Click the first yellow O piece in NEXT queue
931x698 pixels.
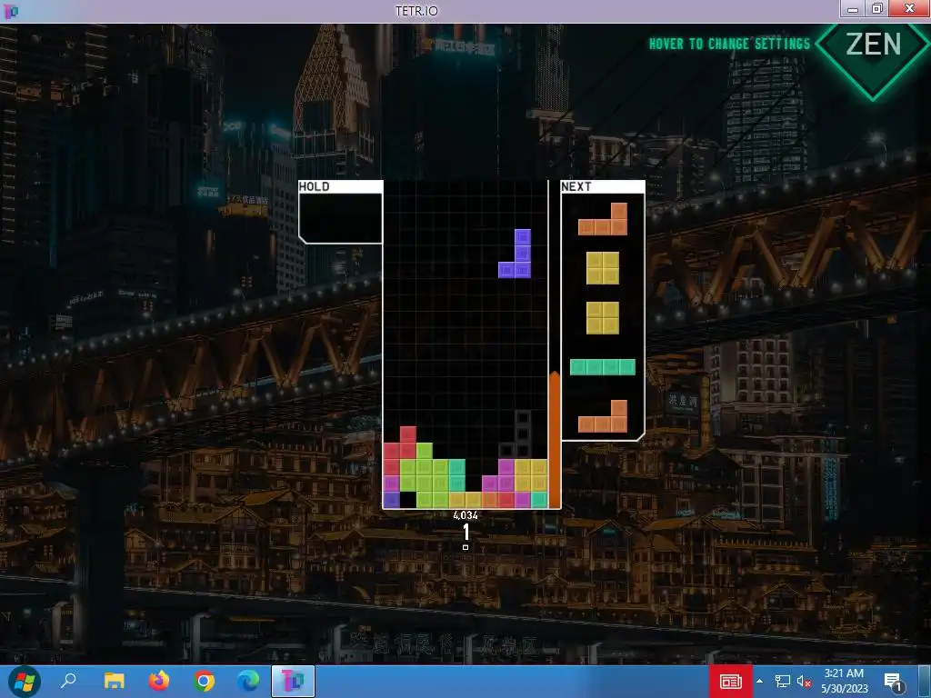coord(603,268)
